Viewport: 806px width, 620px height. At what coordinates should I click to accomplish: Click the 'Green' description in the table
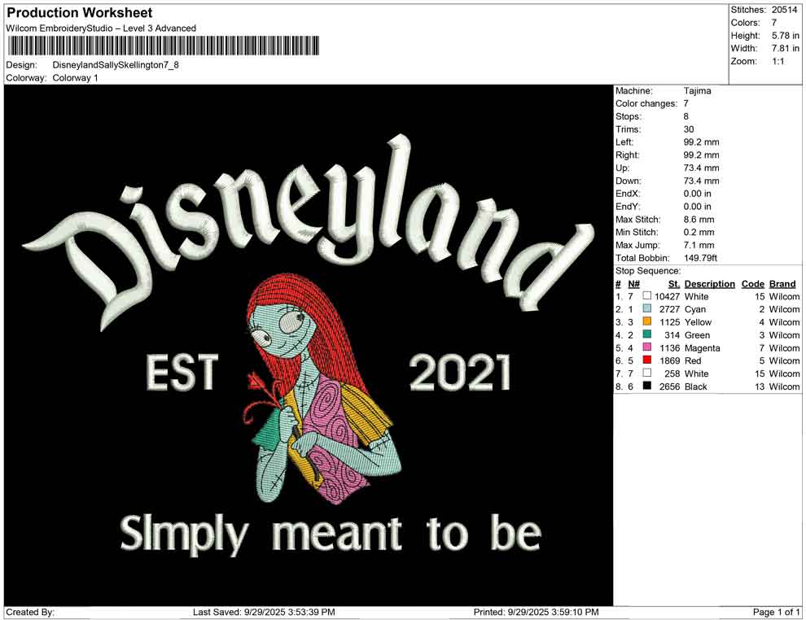coord(698,335)
